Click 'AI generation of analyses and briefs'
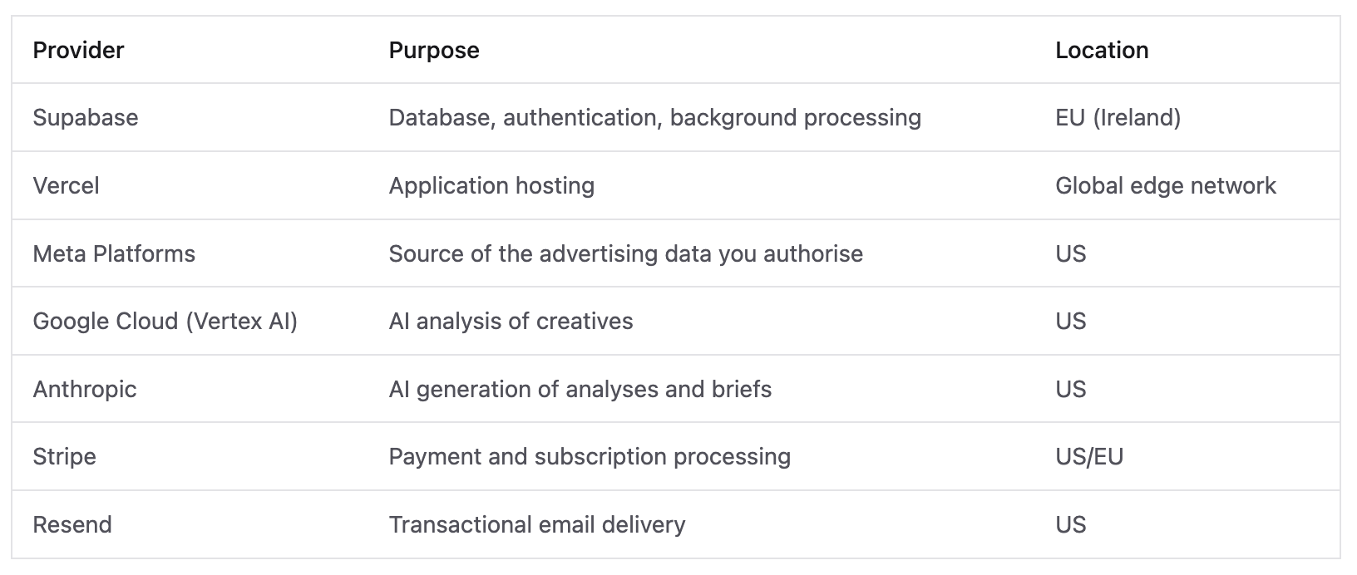 coord(580,389)
